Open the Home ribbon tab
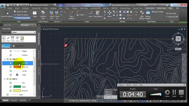Image resolution: width=189 pixels, height=106 pixels. point(10,8)
